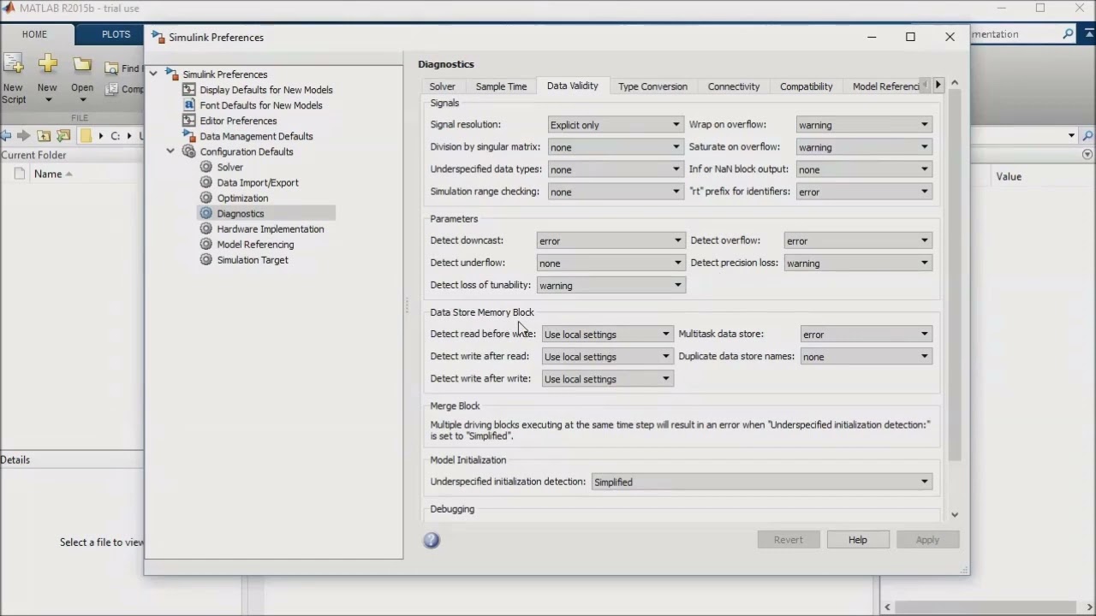Click the blue help question mark icon
This screenshot has height=616, width=1096.
pyautogui.click(x=432, y=540)
